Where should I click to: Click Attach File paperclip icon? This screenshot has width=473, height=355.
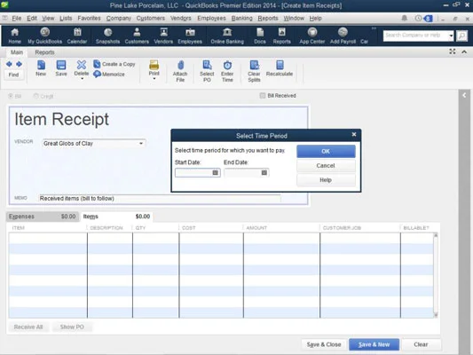point(180,71)
